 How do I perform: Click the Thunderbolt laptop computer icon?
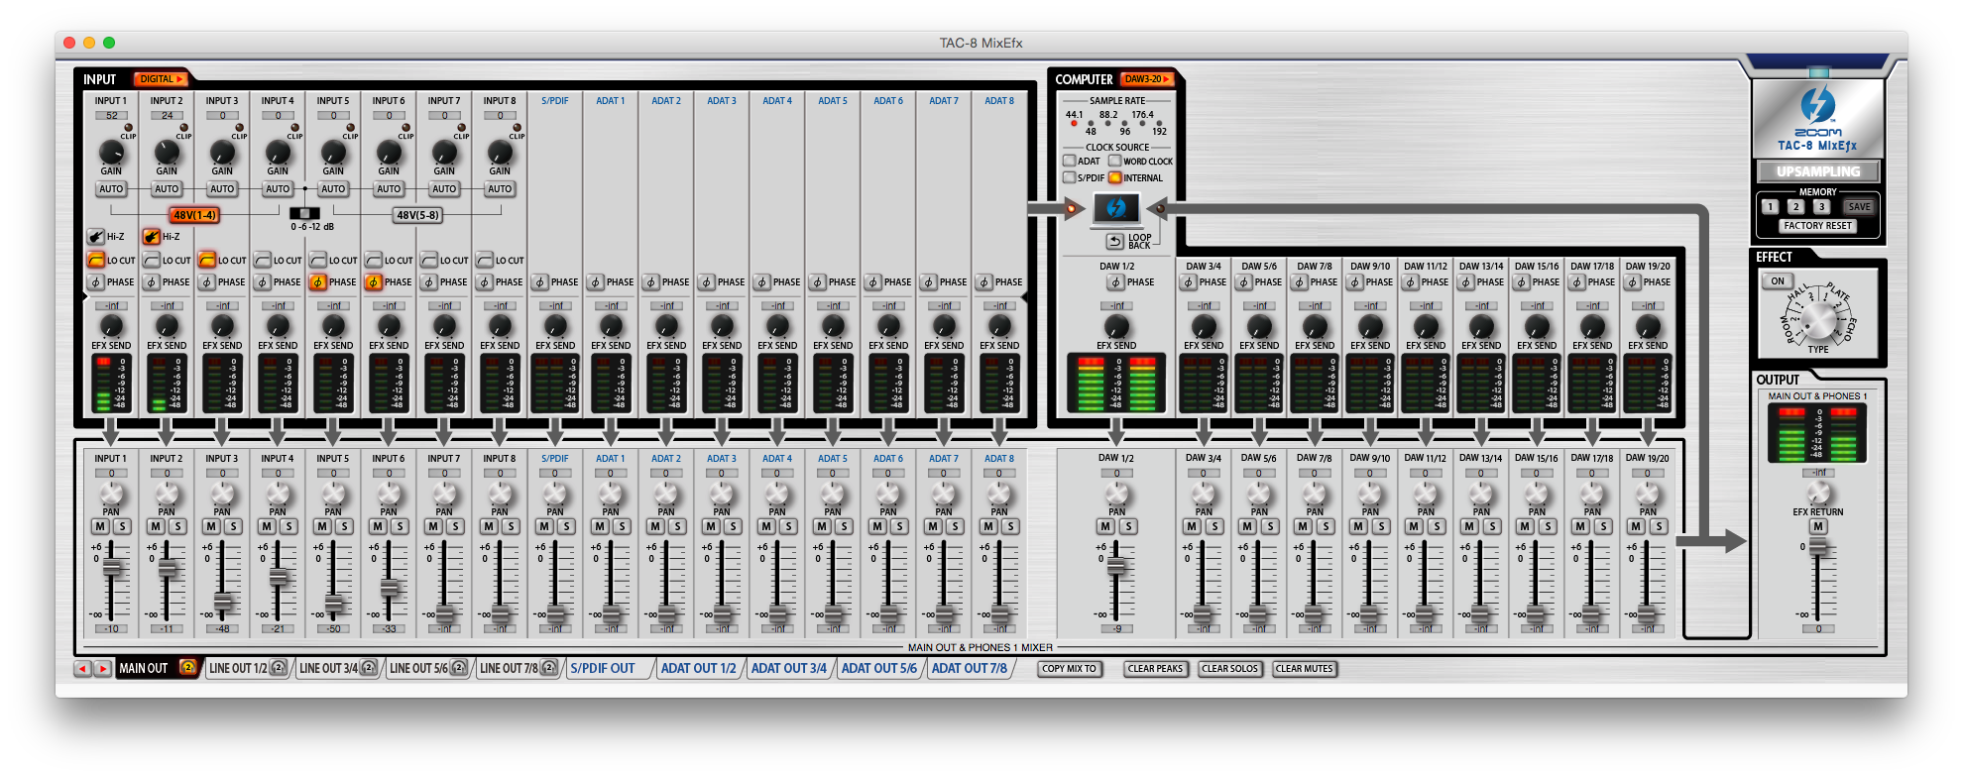(1116, 208)
